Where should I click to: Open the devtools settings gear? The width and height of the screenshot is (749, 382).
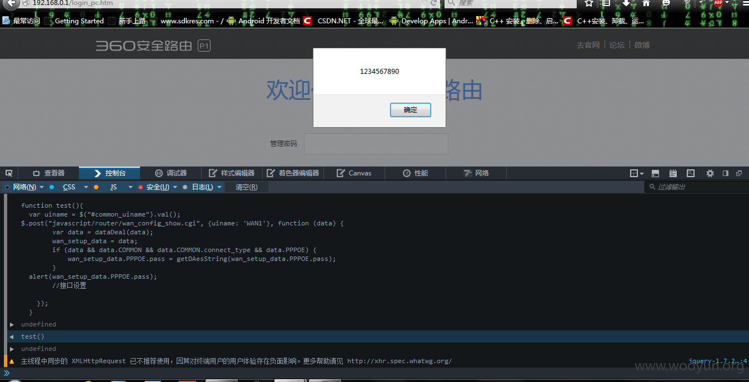click(710, 173)
